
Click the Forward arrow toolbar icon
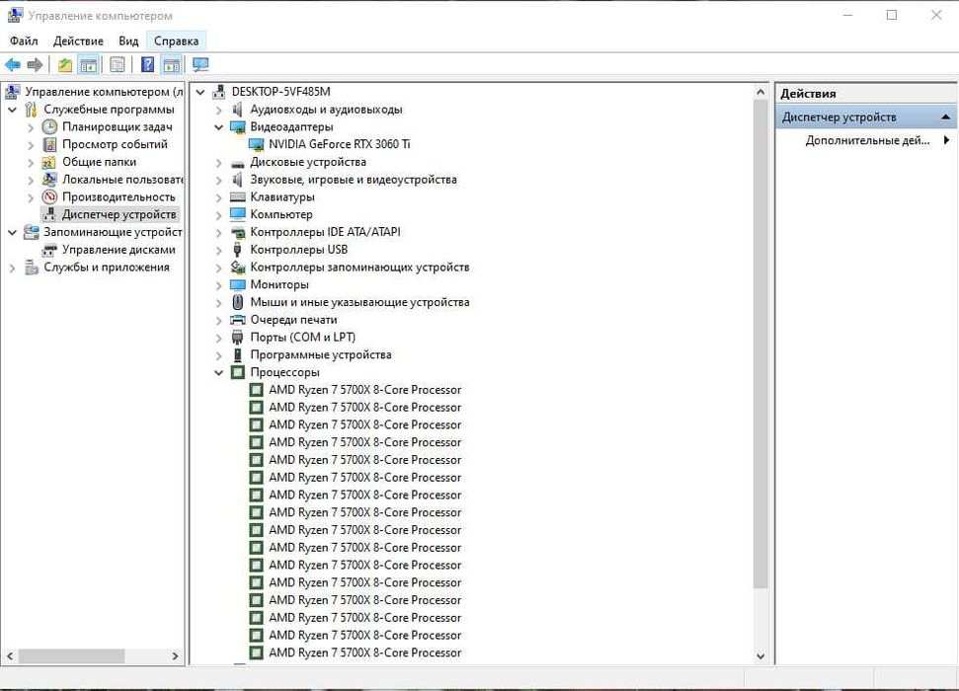tap(35, 64)
